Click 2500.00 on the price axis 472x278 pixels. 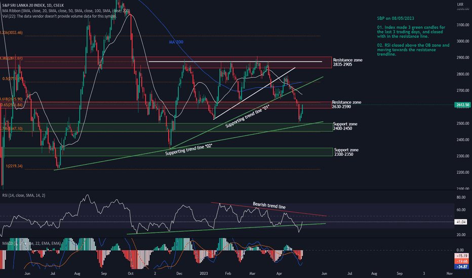click(x=463, y=123)
